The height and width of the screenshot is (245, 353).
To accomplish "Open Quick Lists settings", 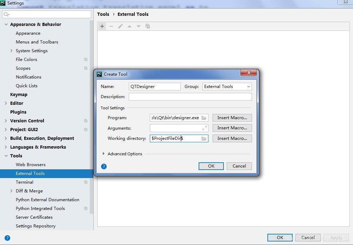I will tap(27, 86).
